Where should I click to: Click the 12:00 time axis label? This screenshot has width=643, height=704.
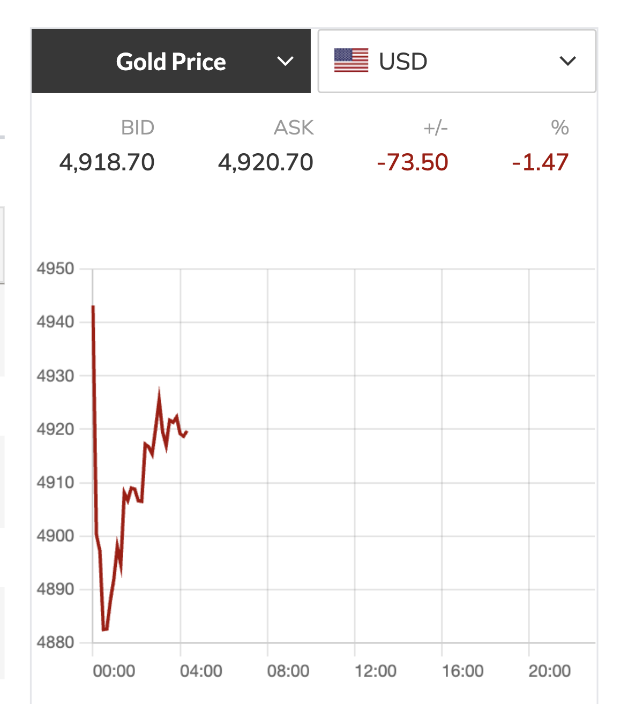[375, 671]
